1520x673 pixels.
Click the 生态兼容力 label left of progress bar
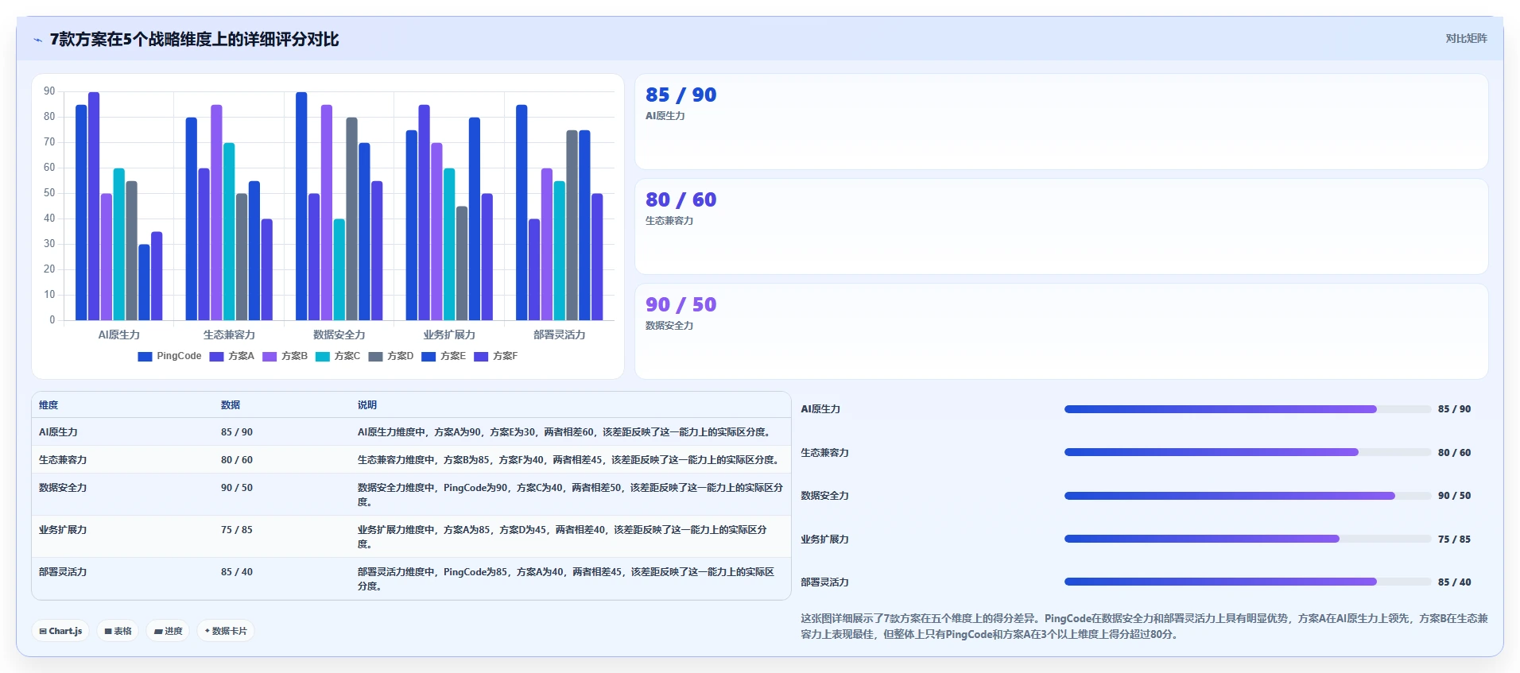click(824, 453)
